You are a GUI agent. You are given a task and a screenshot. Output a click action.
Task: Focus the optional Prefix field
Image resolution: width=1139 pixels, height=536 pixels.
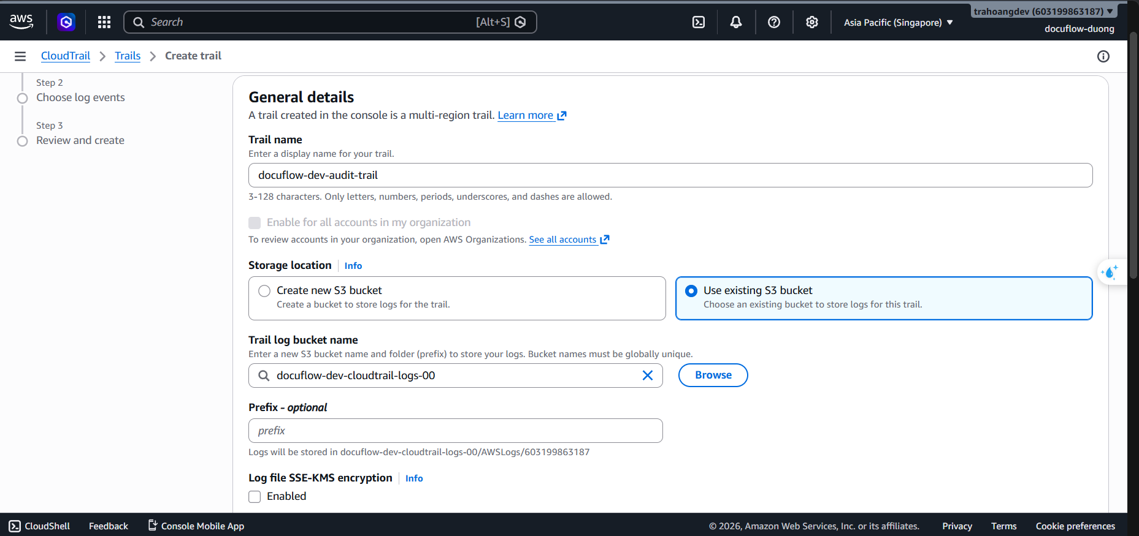456,431
